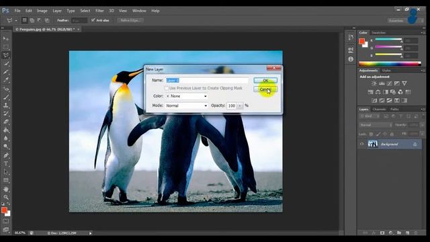Open the File menu
The width and height of the screenshot is (430, 242).
(x=17, y=11)
